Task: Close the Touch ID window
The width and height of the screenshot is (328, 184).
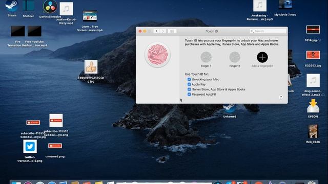Action: click(x=140, y=31)
